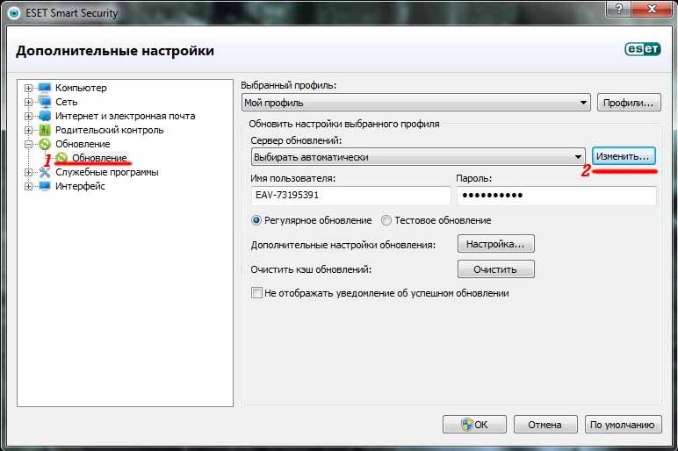The height and width of the screenshot is (451, 678).
Task: Click the Родительский контроль icon
Action: [x=45, y=130]
